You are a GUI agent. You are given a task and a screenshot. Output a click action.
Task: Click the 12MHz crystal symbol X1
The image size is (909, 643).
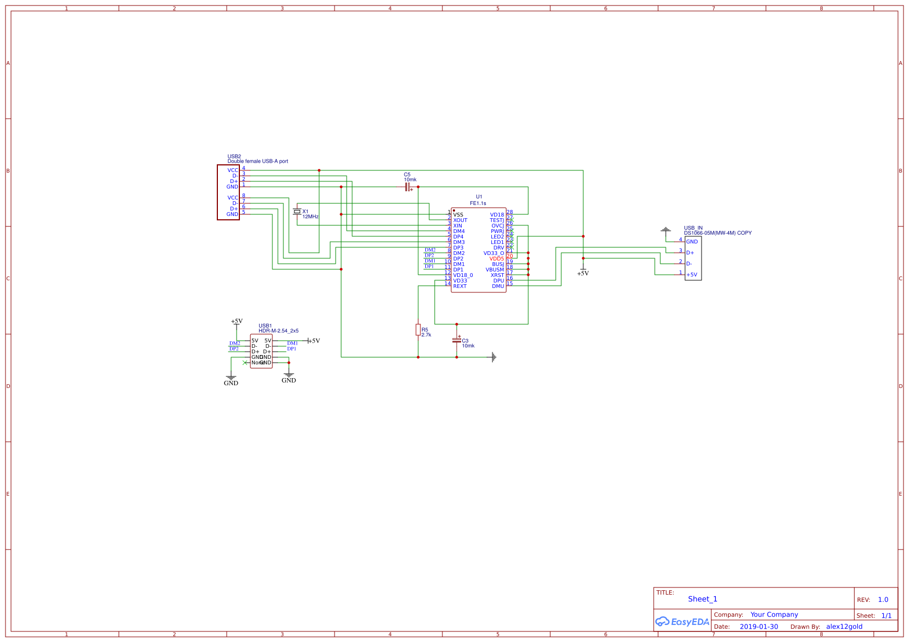(298, 212)
